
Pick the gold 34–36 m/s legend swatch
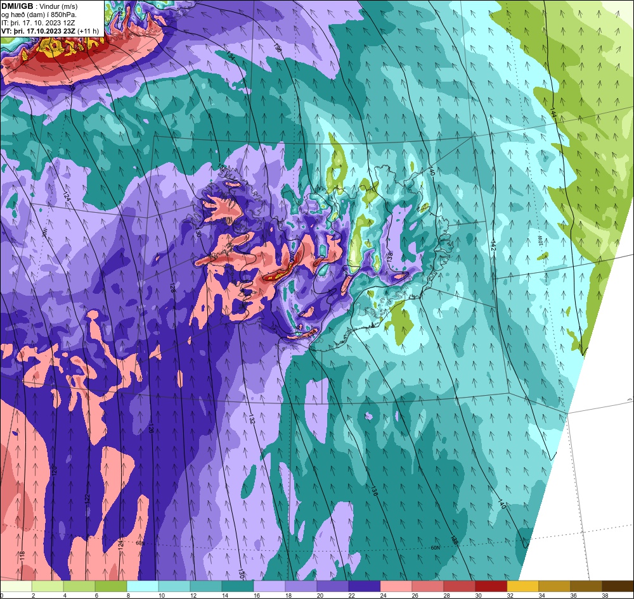554,586
